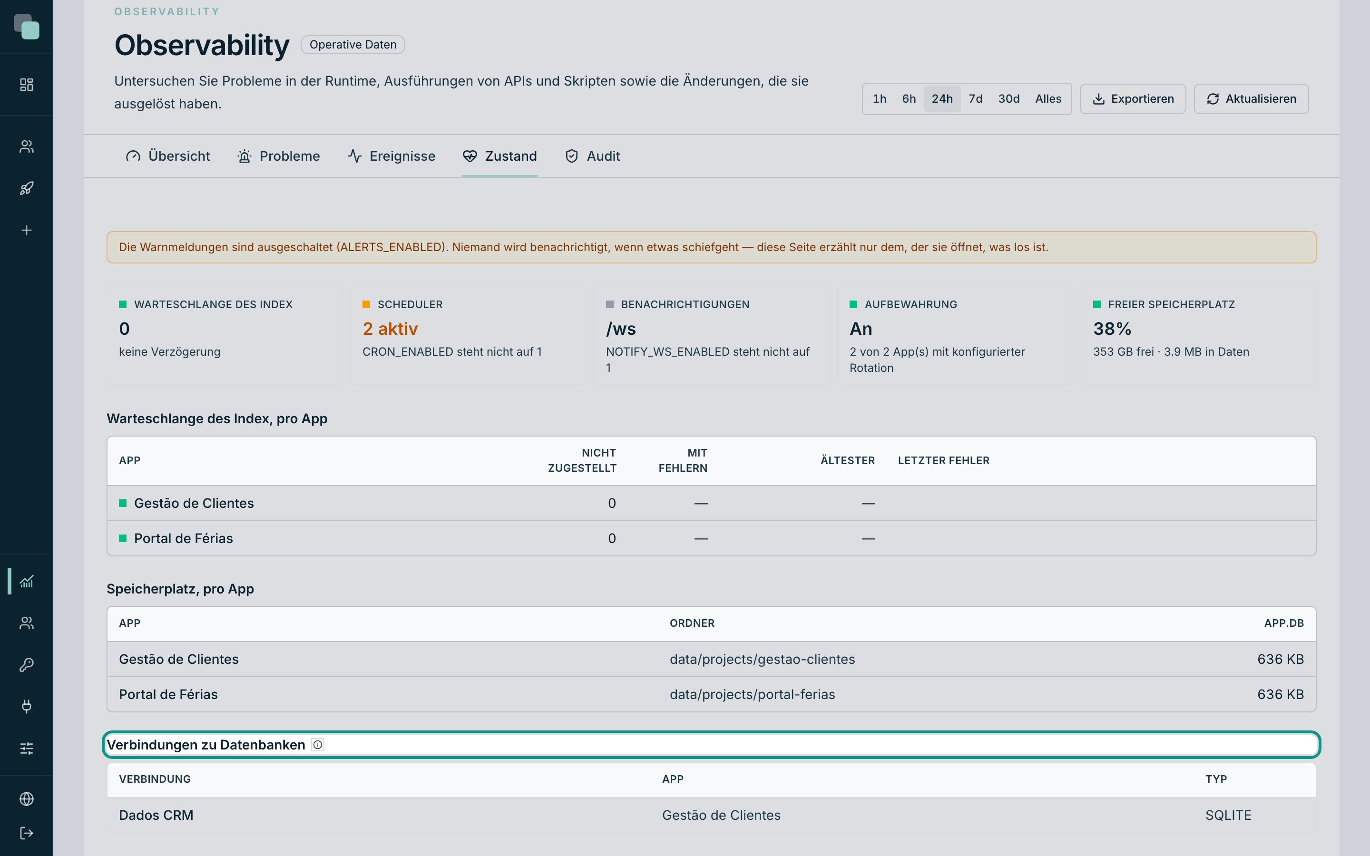The height and width of the screenshot is (856, 1370).
Task: Click the logout icon at sidebar bottom
Action: click(27, 833)
